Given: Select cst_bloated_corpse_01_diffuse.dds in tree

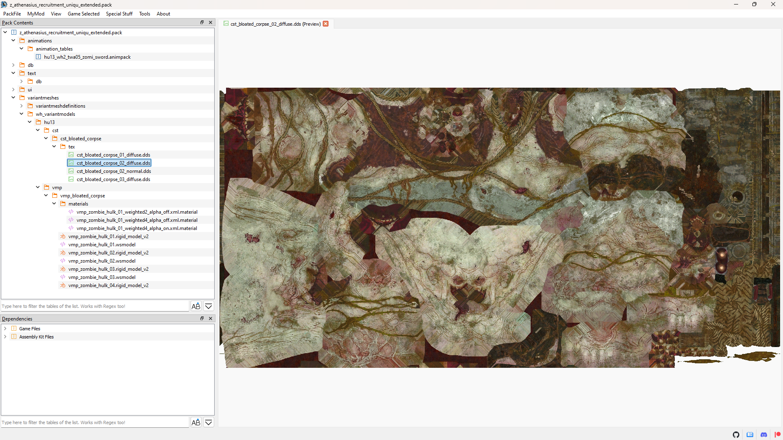Looking at the screenshot, I should pos(113,155).
